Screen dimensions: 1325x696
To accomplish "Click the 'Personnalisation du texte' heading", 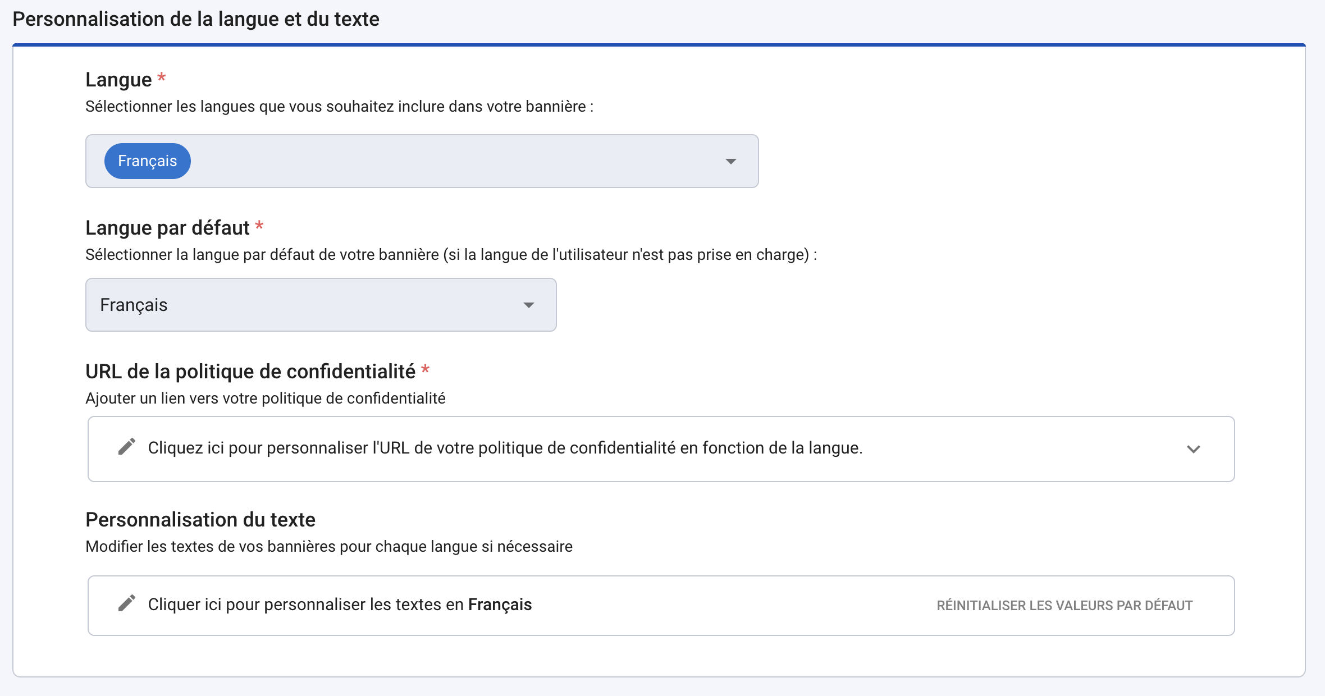I will click(x=200, y=520).
